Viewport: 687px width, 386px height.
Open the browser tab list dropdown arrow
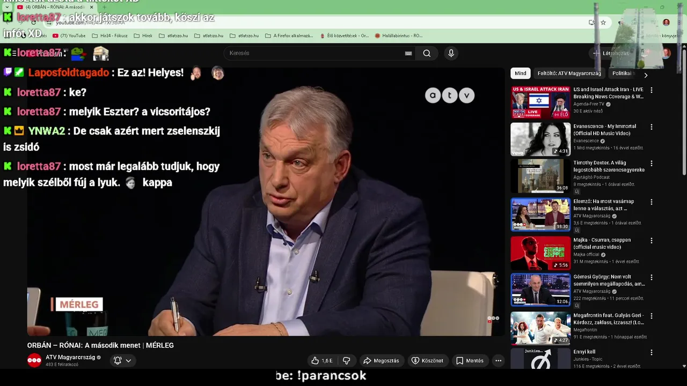[7, 8]
